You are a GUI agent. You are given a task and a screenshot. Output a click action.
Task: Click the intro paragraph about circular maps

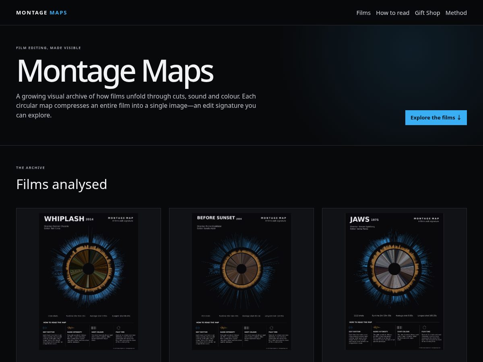[x=136, y=106]
